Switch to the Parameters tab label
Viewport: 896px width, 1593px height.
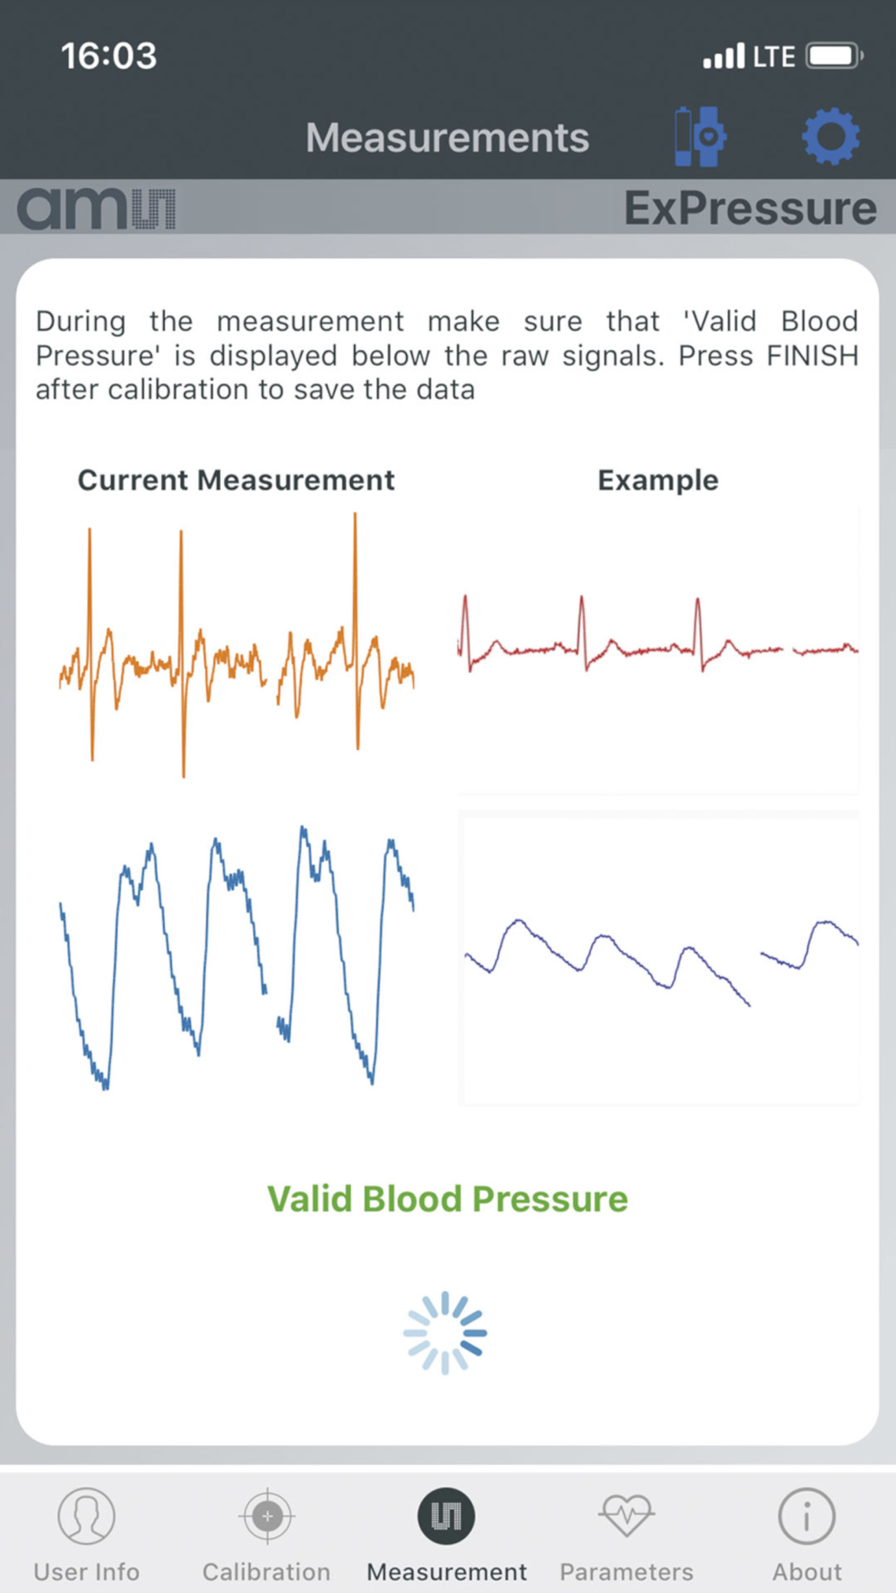(x=626, y=1571)
